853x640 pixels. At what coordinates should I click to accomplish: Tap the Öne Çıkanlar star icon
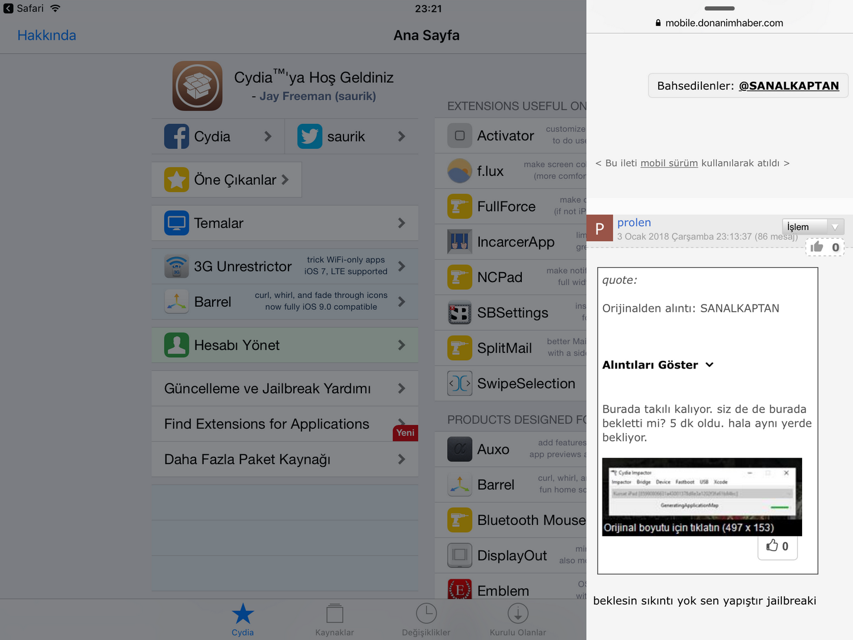[x=177, y=180]
